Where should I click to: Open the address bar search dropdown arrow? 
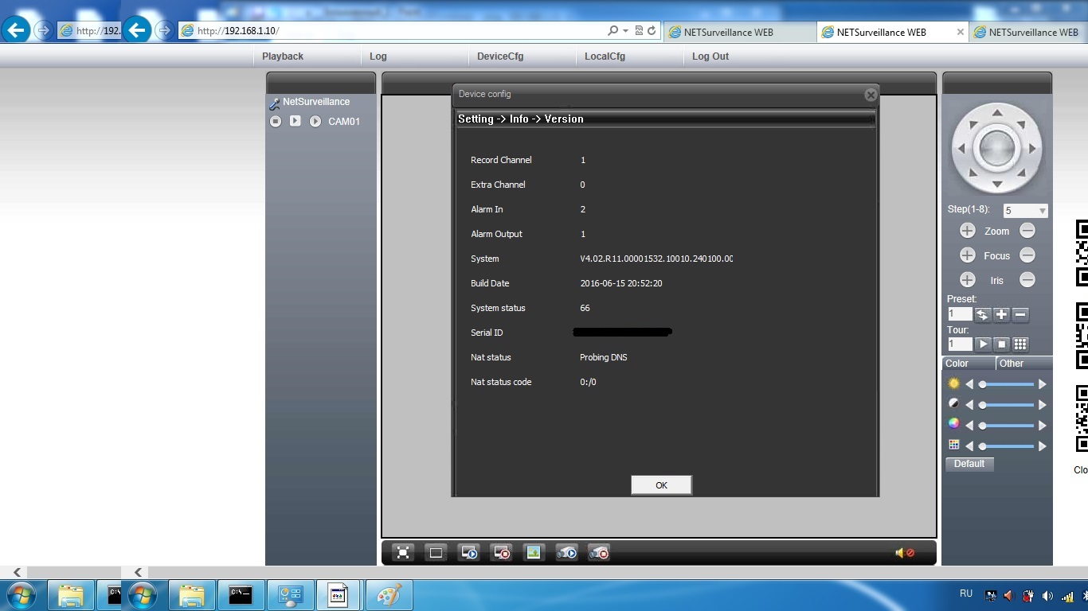pos(625,31)
